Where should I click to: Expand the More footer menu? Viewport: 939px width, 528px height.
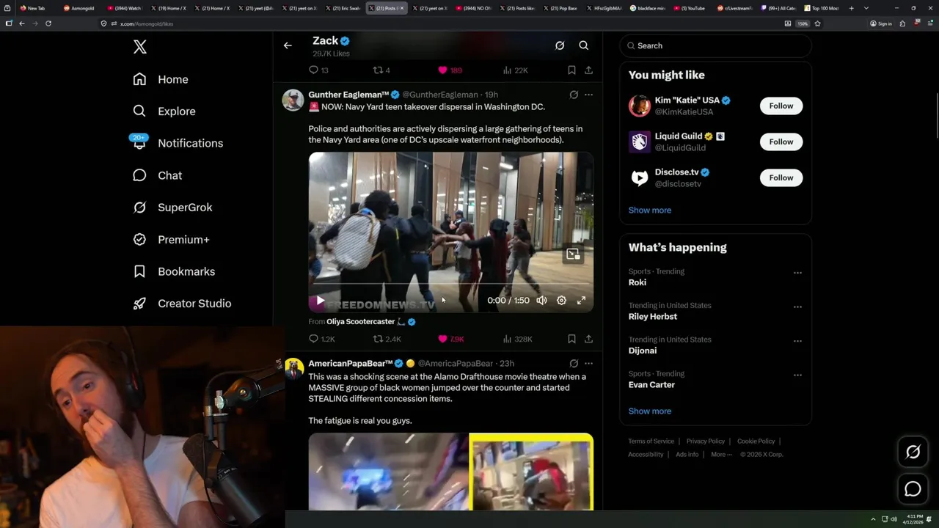[x=721, y=455]
